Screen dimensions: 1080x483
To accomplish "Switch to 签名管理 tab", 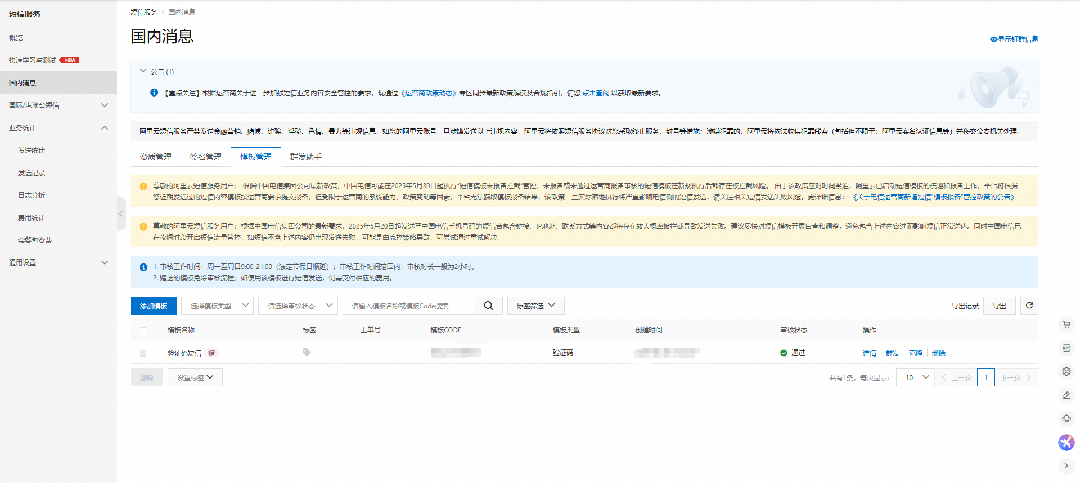I will pyautogui.click(x=206, y=157).
